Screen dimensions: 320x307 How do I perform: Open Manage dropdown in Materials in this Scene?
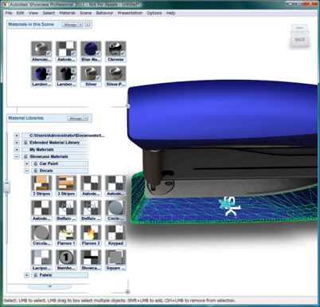[72, 25]
